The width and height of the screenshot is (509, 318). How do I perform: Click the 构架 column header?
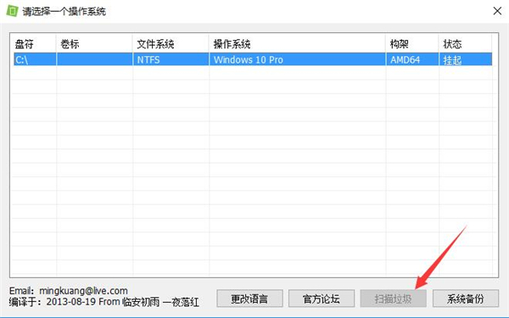412,44
